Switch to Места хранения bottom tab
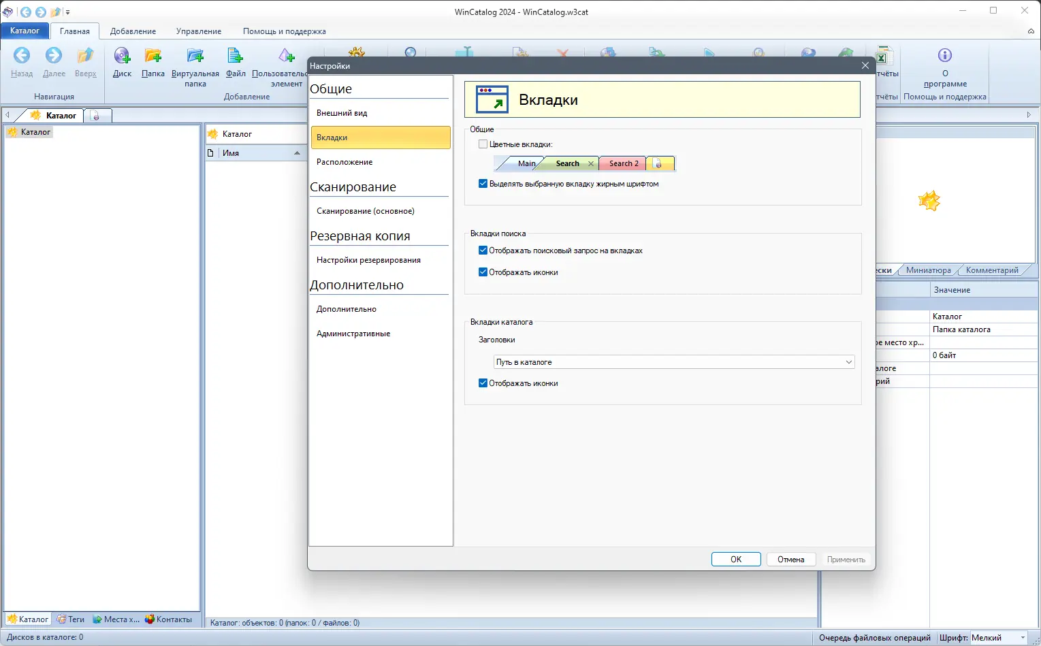Screen dimensions: 1041x646 (x=116, y=619)
